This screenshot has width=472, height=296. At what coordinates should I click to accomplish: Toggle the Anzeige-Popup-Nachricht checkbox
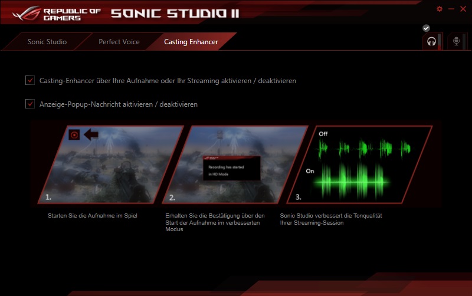30,104
